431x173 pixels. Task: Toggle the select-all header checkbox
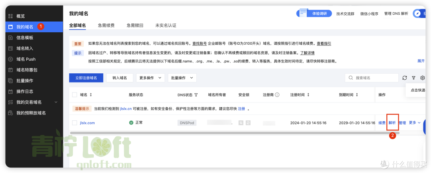click(x=75, y=95)
